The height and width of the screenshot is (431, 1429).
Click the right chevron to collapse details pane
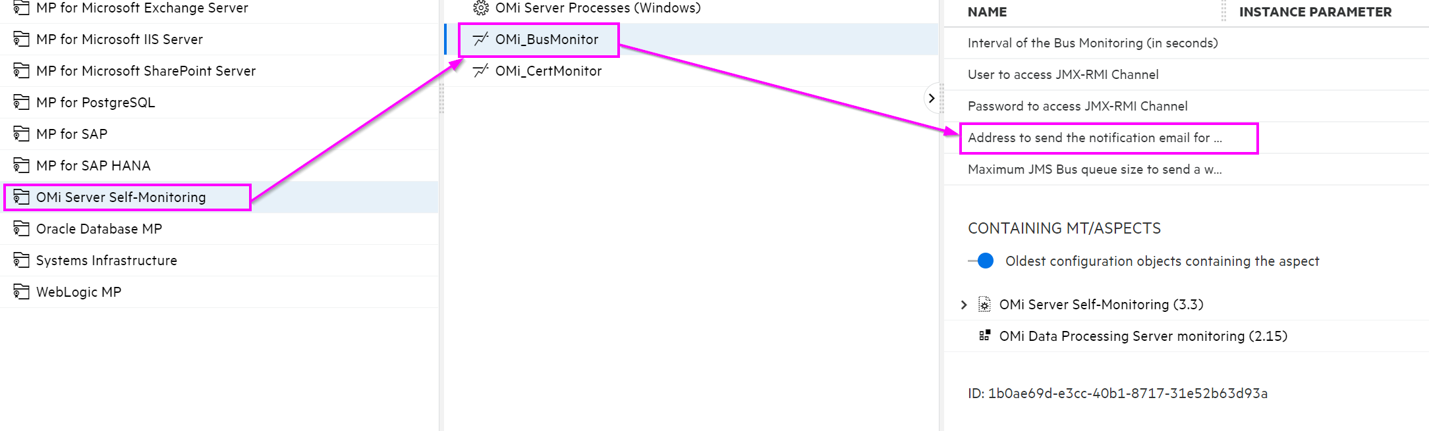click(931, 99)
